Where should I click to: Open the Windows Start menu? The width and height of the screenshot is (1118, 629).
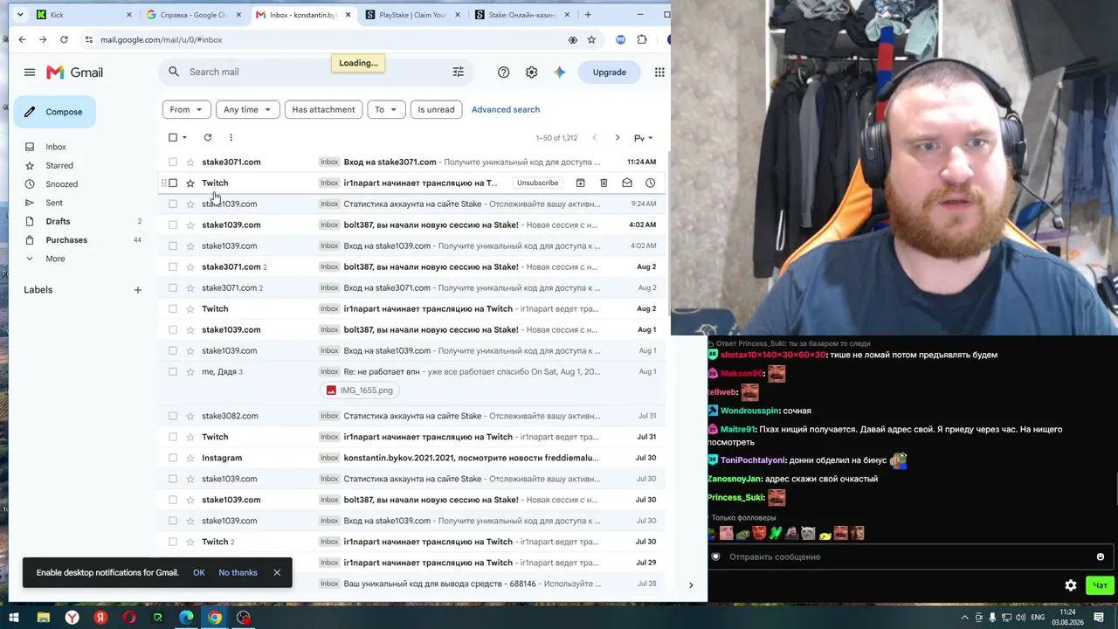click(x=14, y=618)
